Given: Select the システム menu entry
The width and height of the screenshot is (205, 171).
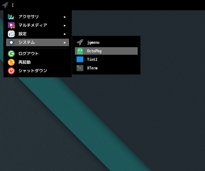Looking at the screenshot, I should (x=38, y=42).
